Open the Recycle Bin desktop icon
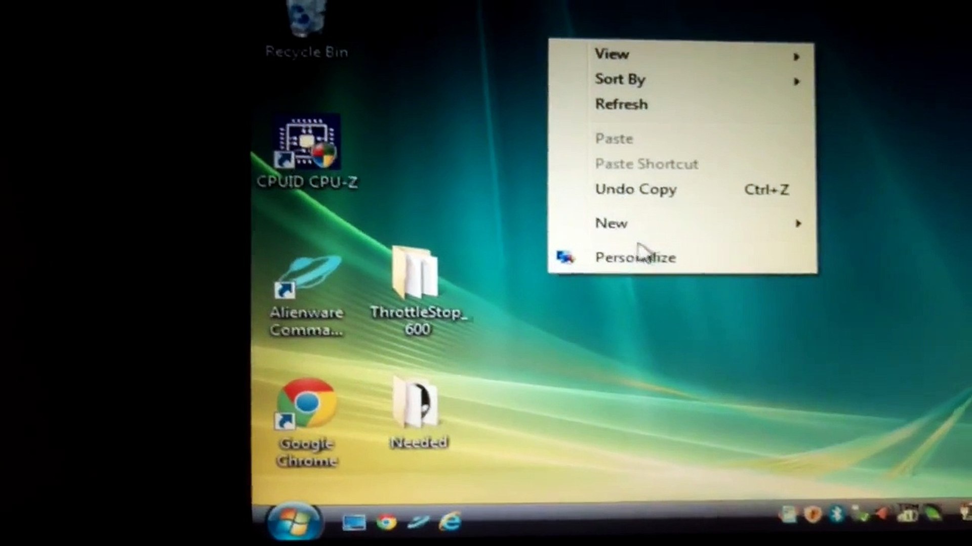 click(x=306, y=28)
